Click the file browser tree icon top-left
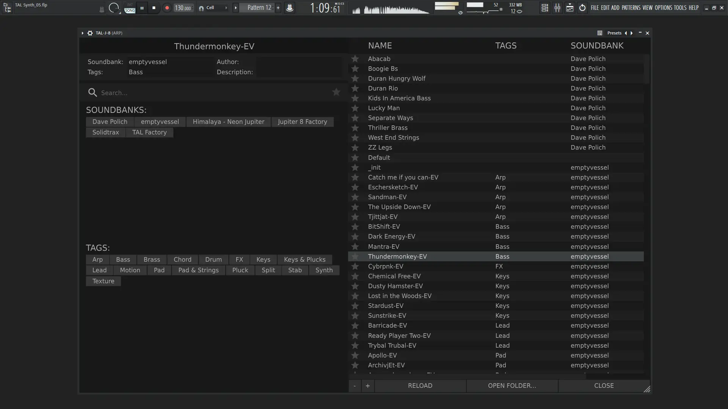Screen dimensions: 728x409 click(7, 8)
